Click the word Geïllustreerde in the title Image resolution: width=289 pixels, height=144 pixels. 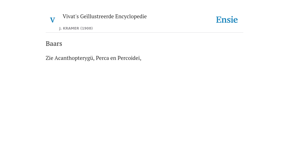97,16
